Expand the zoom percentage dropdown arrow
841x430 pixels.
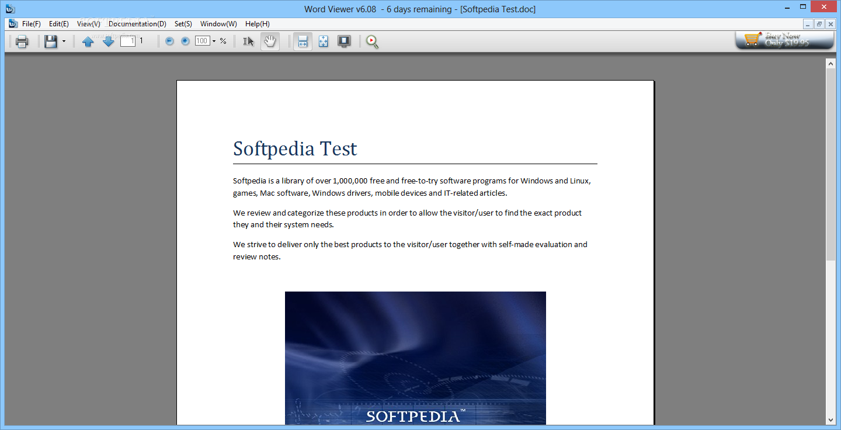(214, 41)
